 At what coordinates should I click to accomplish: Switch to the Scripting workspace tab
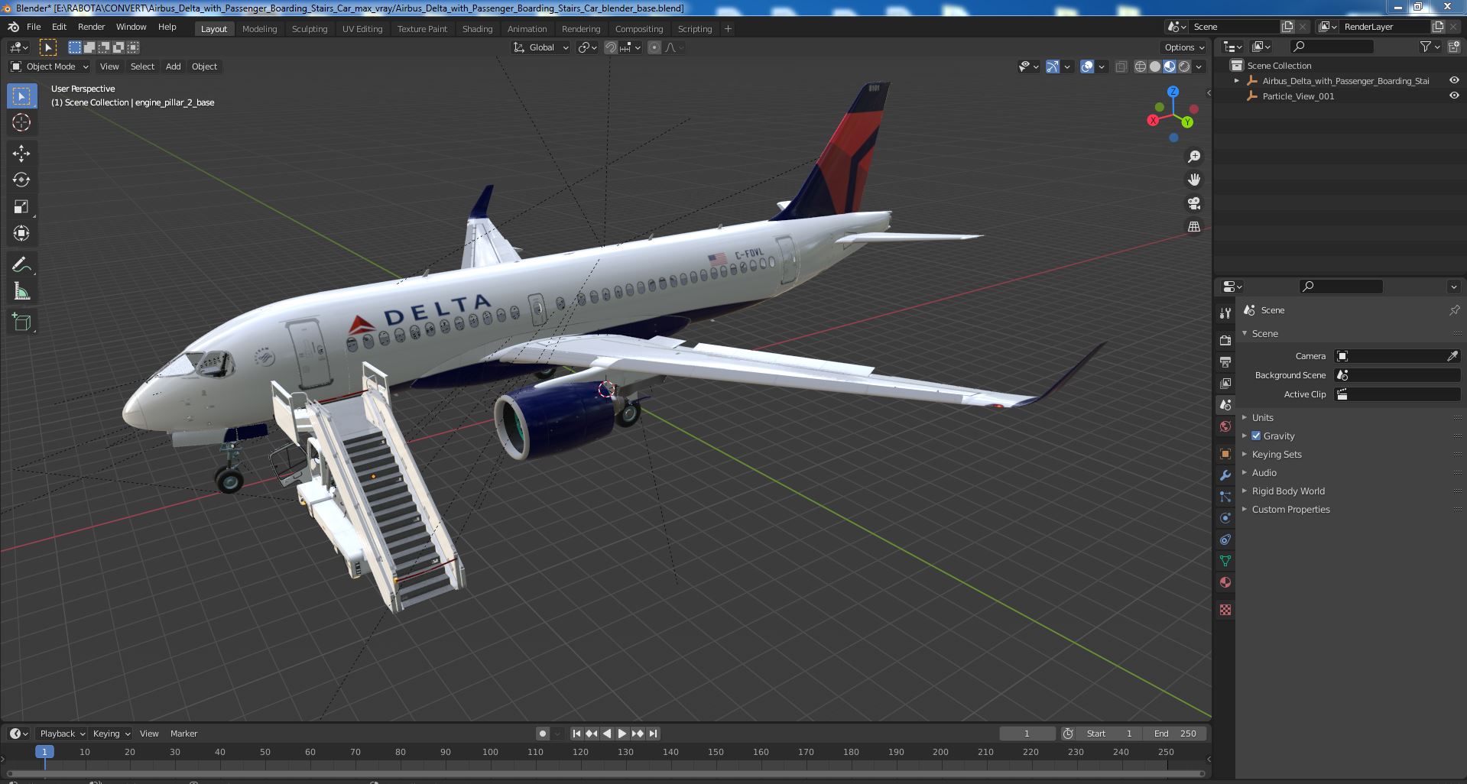[694, 29]
